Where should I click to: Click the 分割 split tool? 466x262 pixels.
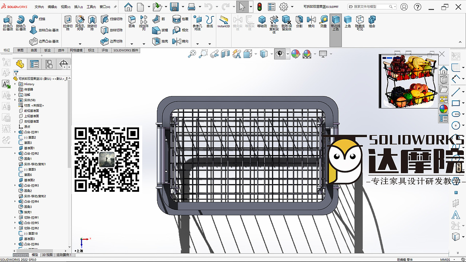click(299, 21)
